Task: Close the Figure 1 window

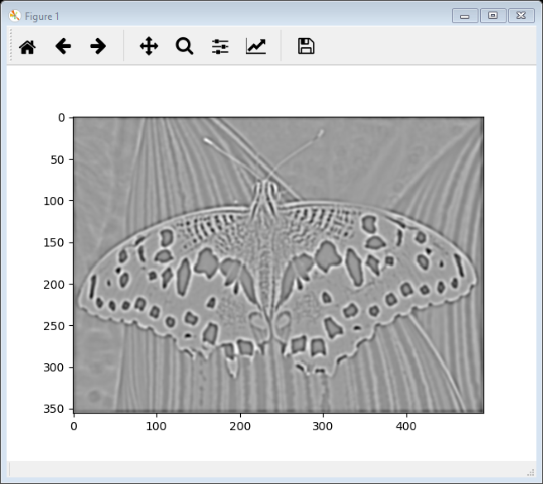Action: 521,16
